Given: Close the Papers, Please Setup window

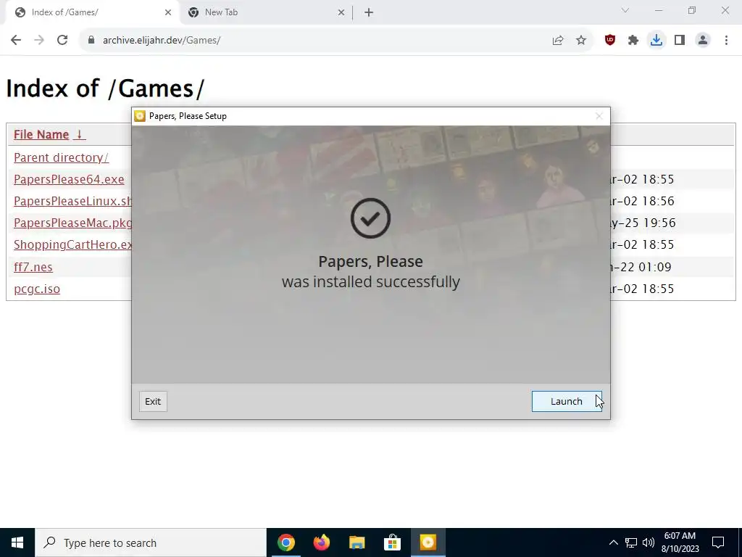Looking at the screenshot, I should (599, 116).
